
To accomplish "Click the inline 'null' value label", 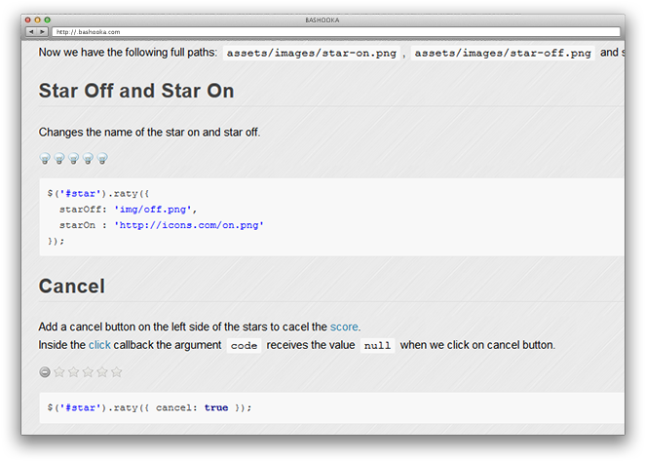I will [378, 345].
